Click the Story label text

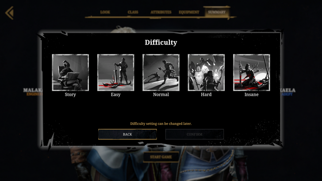click(x=70, y=94)
